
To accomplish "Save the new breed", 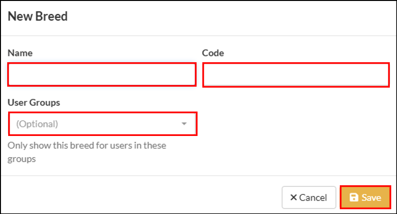I will point(365,197).
